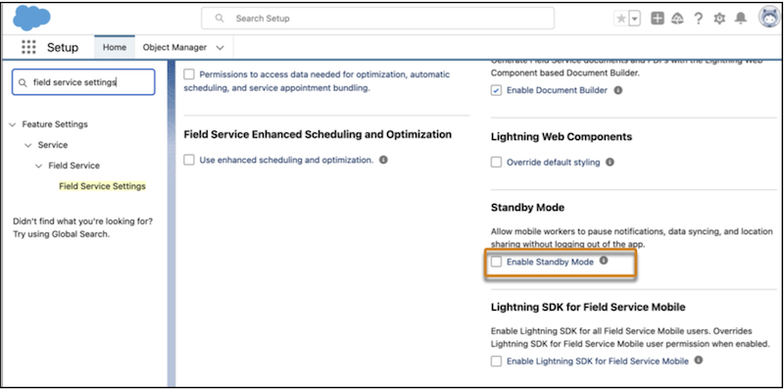Open the global actions plus icon
The image size is (784, 389).
click(x=658, y=19)
